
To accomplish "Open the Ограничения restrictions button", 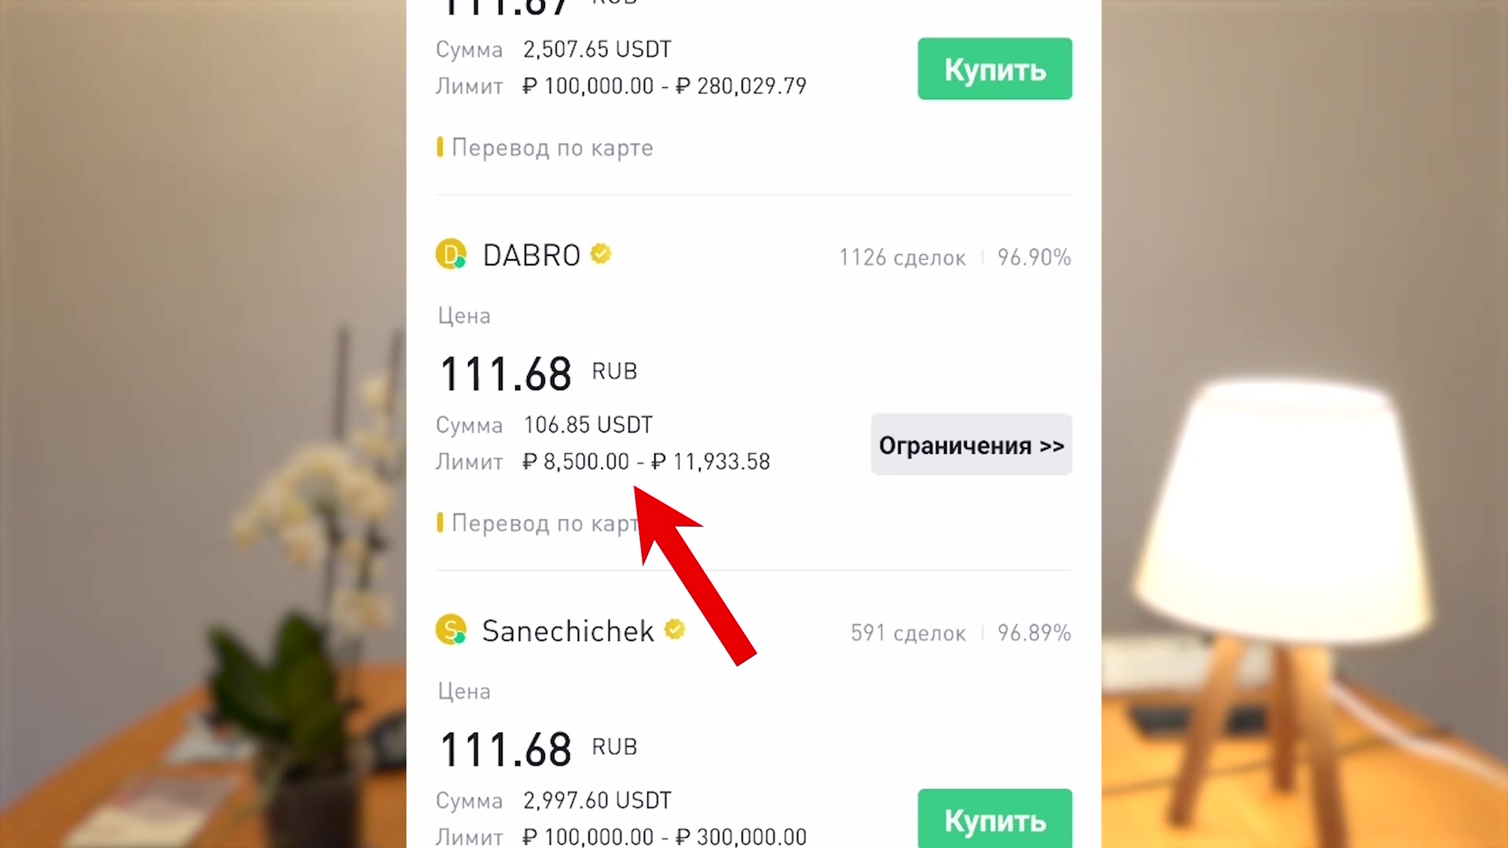I will pos(971,444).
